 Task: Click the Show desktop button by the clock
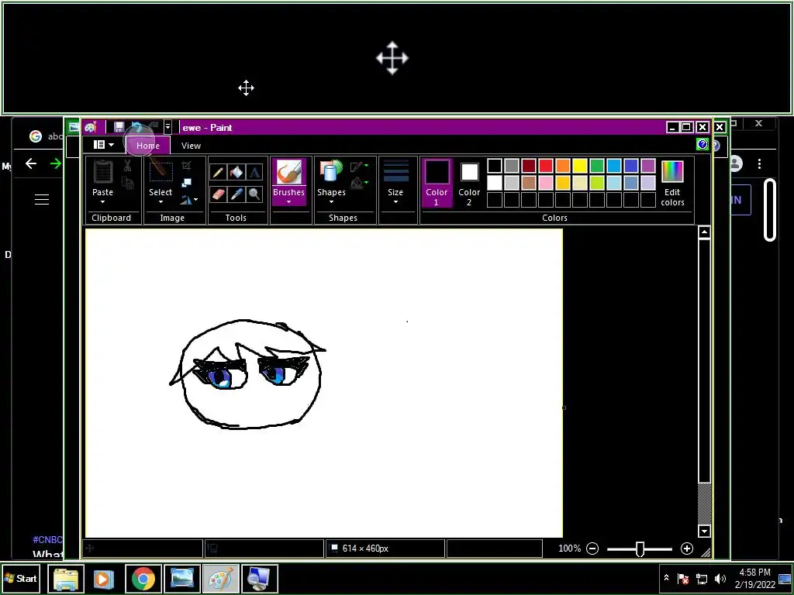[785, 578]
